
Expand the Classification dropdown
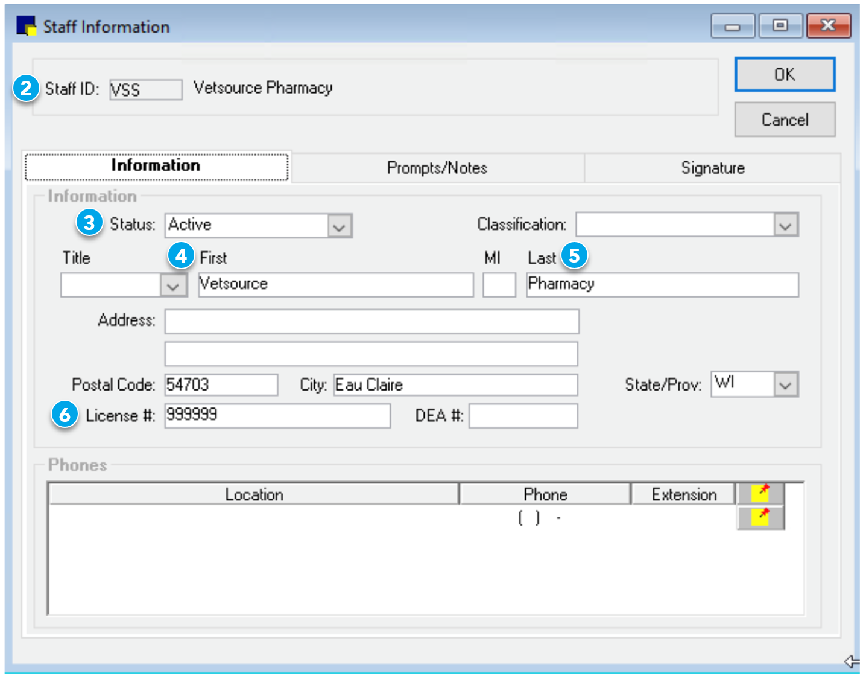(785, 225)
